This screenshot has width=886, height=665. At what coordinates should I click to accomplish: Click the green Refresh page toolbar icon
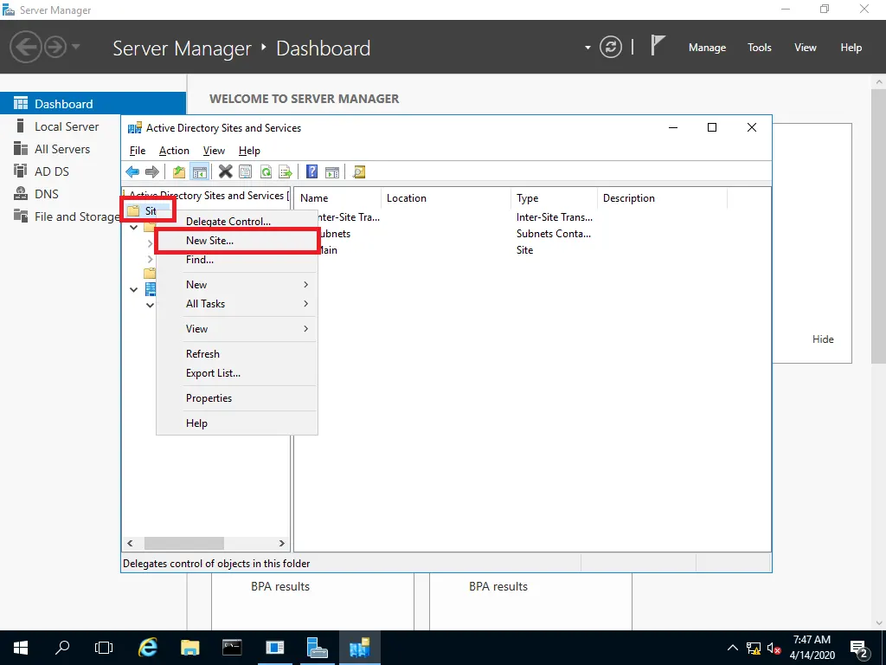[x=266, y=172]
